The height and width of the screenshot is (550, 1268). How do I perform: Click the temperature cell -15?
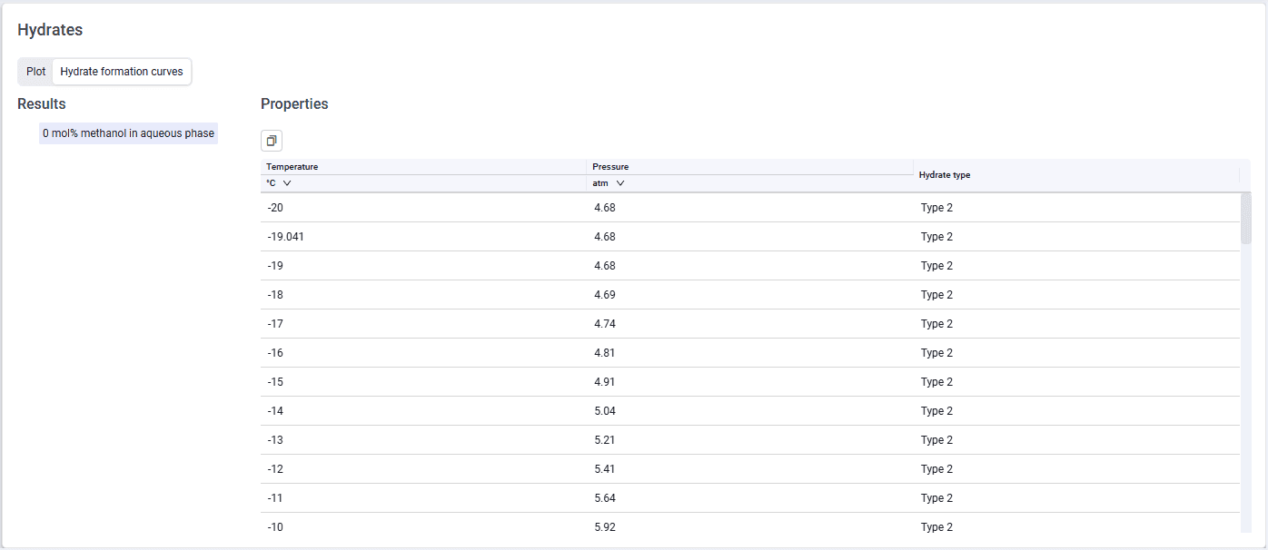click(x=423, y=382)
